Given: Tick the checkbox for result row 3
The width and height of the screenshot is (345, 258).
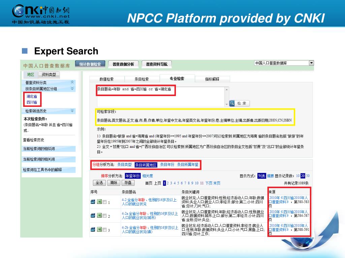Looking at the screenshot, I should click(104, 230).
